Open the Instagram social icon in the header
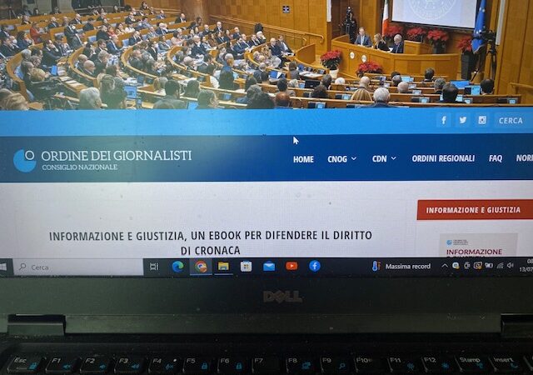 tap(482, 120)
